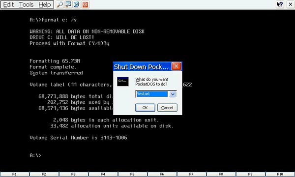The width and height of the screenshot is (295, 177).
Task: Click the F3 function key button
Action: [x=74, y=175]
